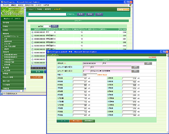Click the sidebar scroll-down arrow
The image size is (169, 134).
point(25,89)
